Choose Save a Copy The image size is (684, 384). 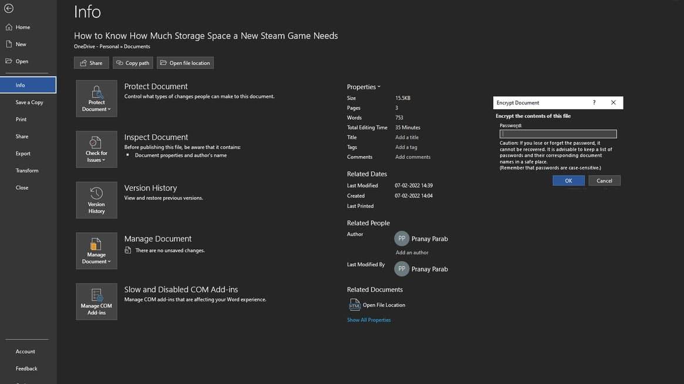29,103
